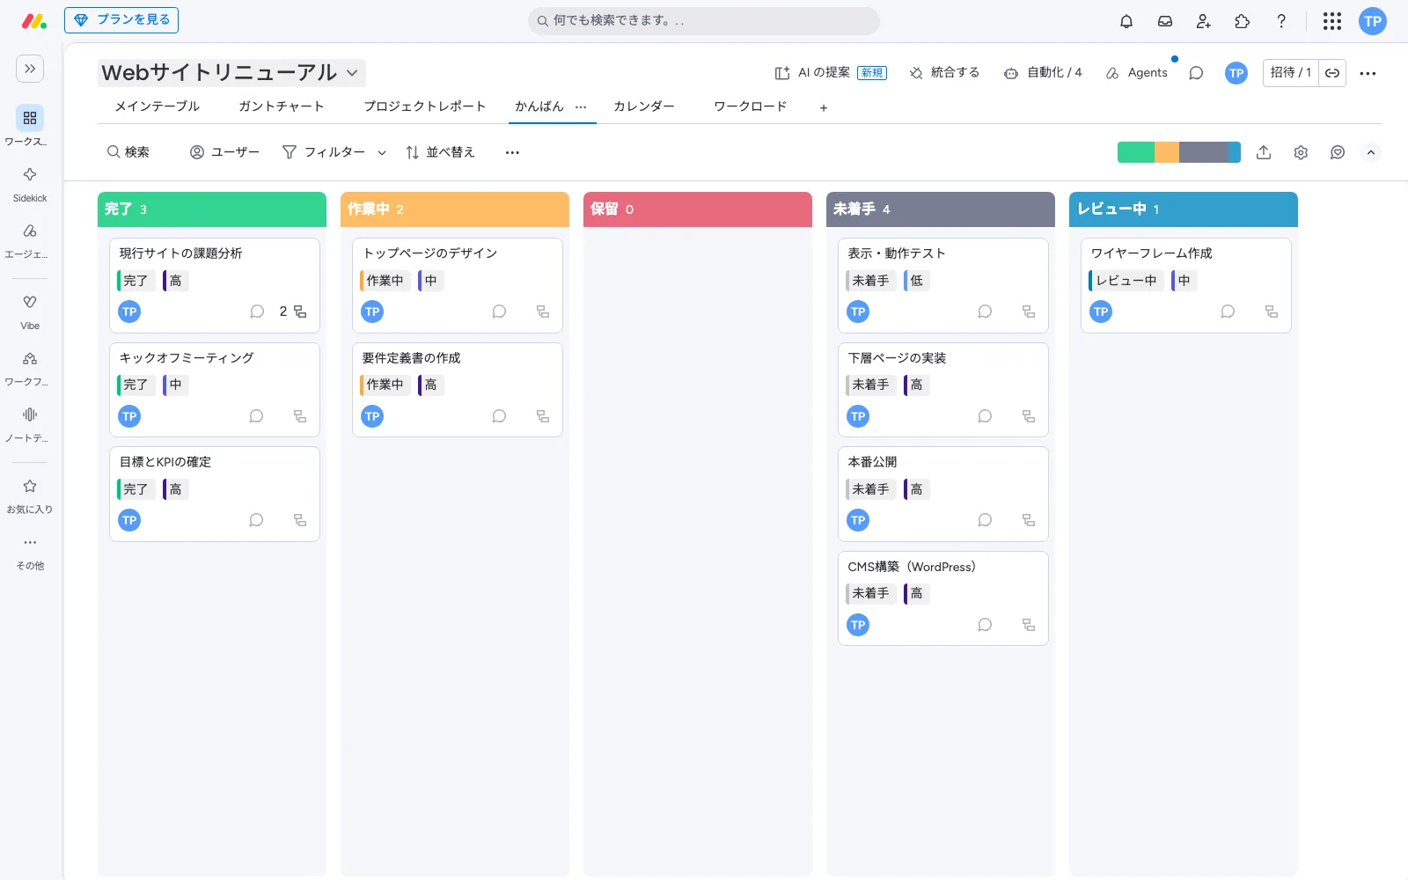Open かんばん tab options menu
This screenshot has width=1408, height=880.
click(x=581, y=106)
